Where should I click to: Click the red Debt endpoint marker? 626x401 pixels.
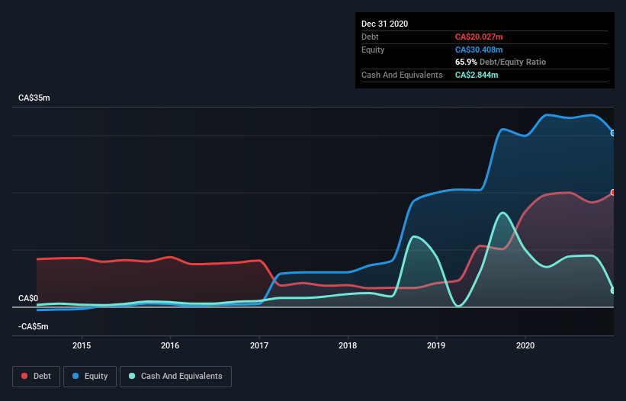tap(613, 192)
